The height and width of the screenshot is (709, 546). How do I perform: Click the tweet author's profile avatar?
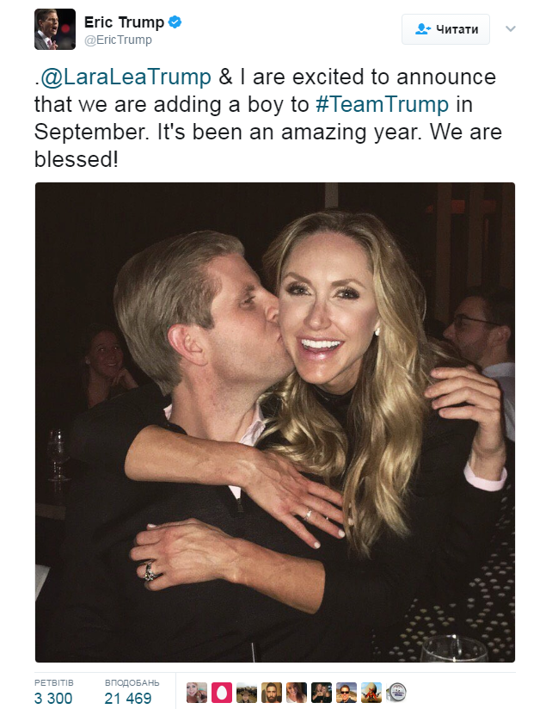tap(55, 29)
